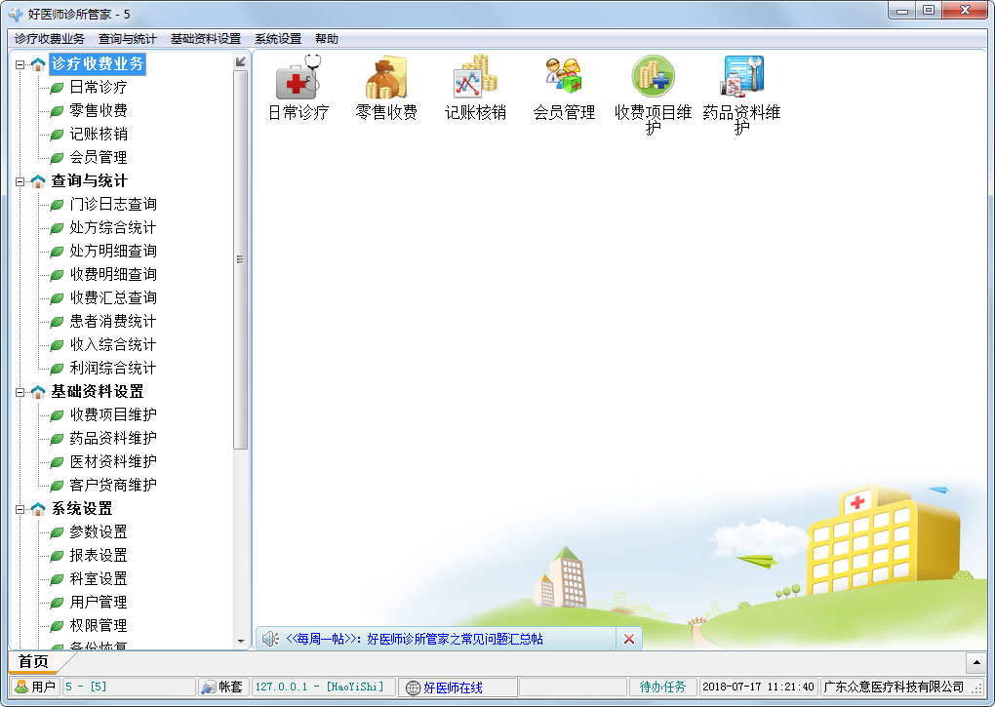This screenshot has width=995, height=707.
Task: Open the 记账核销 chart and coins icon
Action: (x=475, y=77)
